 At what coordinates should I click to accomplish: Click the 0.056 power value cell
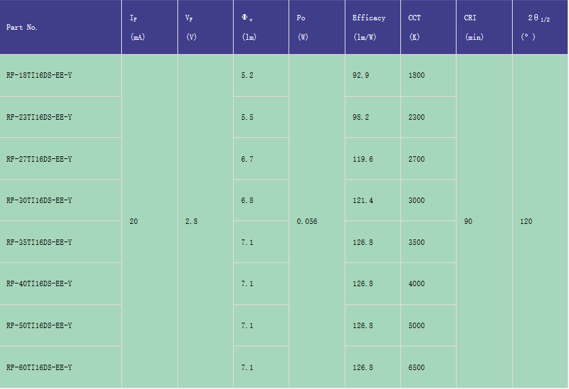(317, 221)
